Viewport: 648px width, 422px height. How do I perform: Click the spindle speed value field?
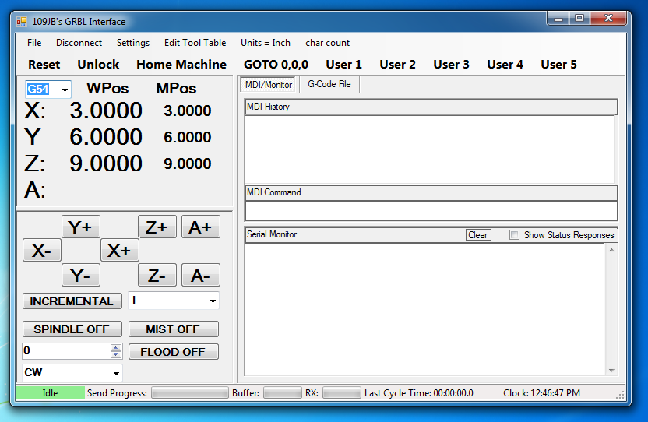tap(66, 351)
